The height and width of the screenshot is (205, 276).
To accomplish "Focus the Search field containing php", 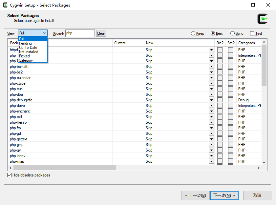I will click(x=80, y=33).
